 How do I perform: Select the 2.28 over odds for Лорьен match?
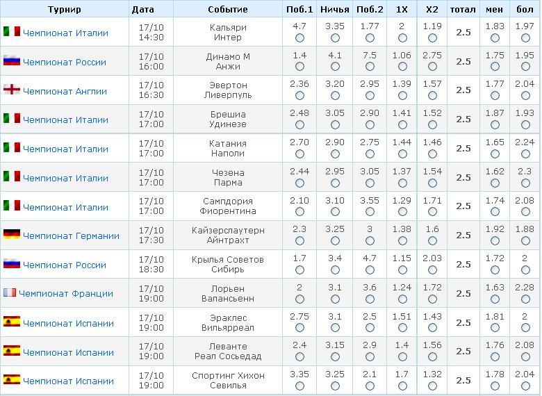(525, 299)
